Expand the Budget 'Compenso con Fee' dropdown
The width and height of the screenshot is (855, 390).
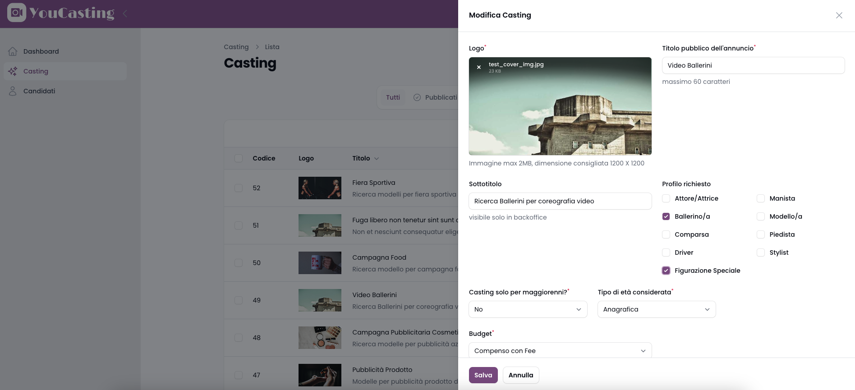560,350
